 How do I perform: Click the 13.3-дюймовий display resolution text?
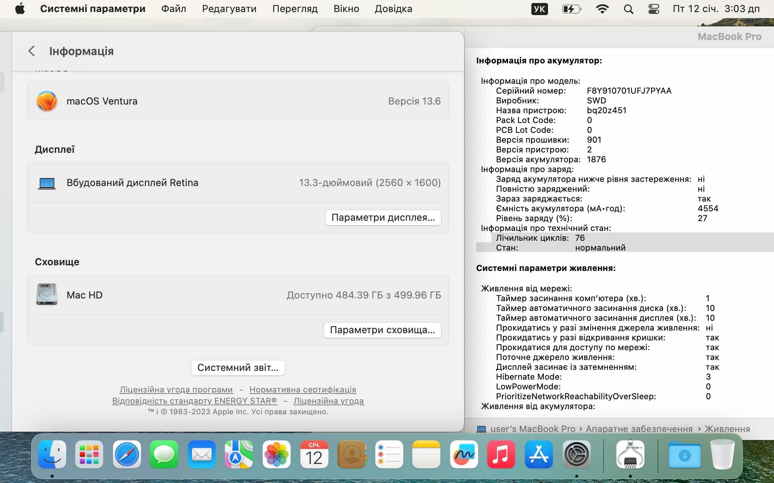[x=370, y=183]
